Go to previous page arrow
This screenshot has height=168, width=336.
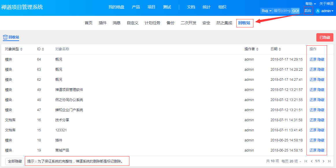[311, 161]
